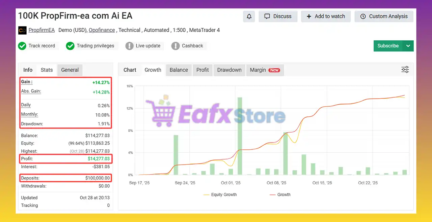Switch to the Stats tab
Image resolution: width=432 pixels, height=222 pixels.
pyautogui.click(x=47, y=70)
